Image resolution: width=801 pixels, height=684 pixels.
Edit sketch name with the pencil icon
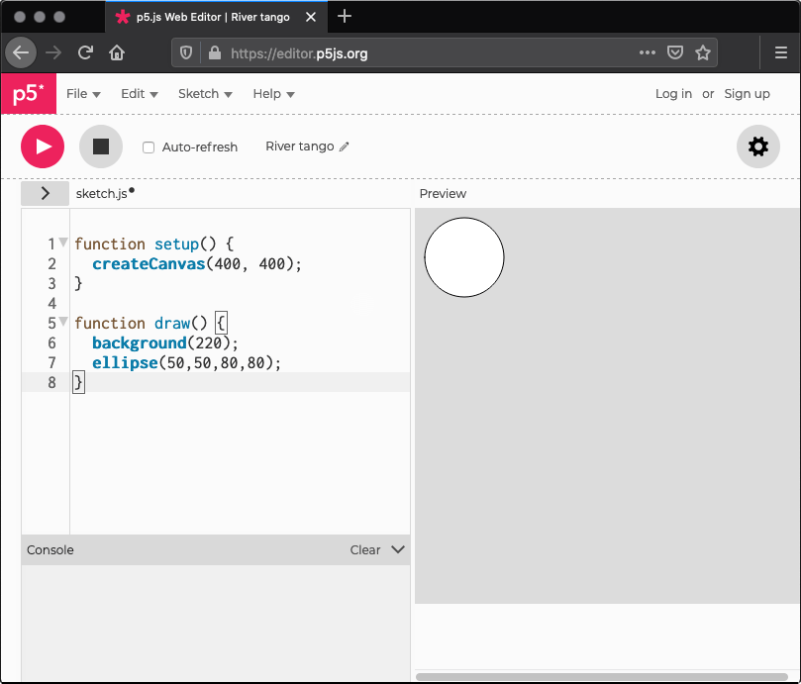click(x=345, y=147)
